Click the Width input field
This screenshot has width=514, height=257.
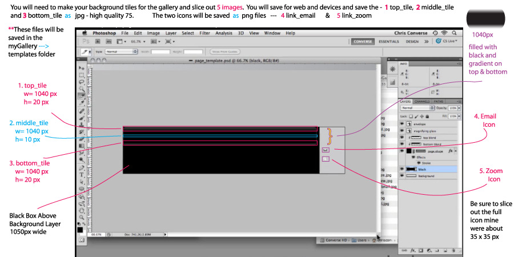coord(160,52)
